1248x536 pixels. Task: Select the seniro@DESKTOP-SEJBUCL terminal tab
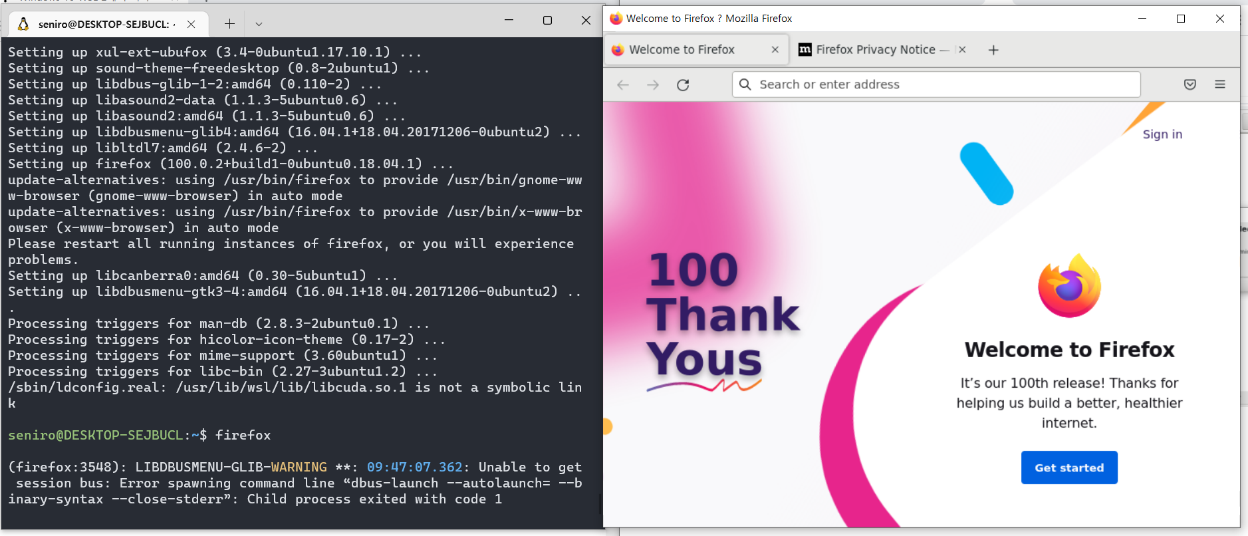coord(108,24)
